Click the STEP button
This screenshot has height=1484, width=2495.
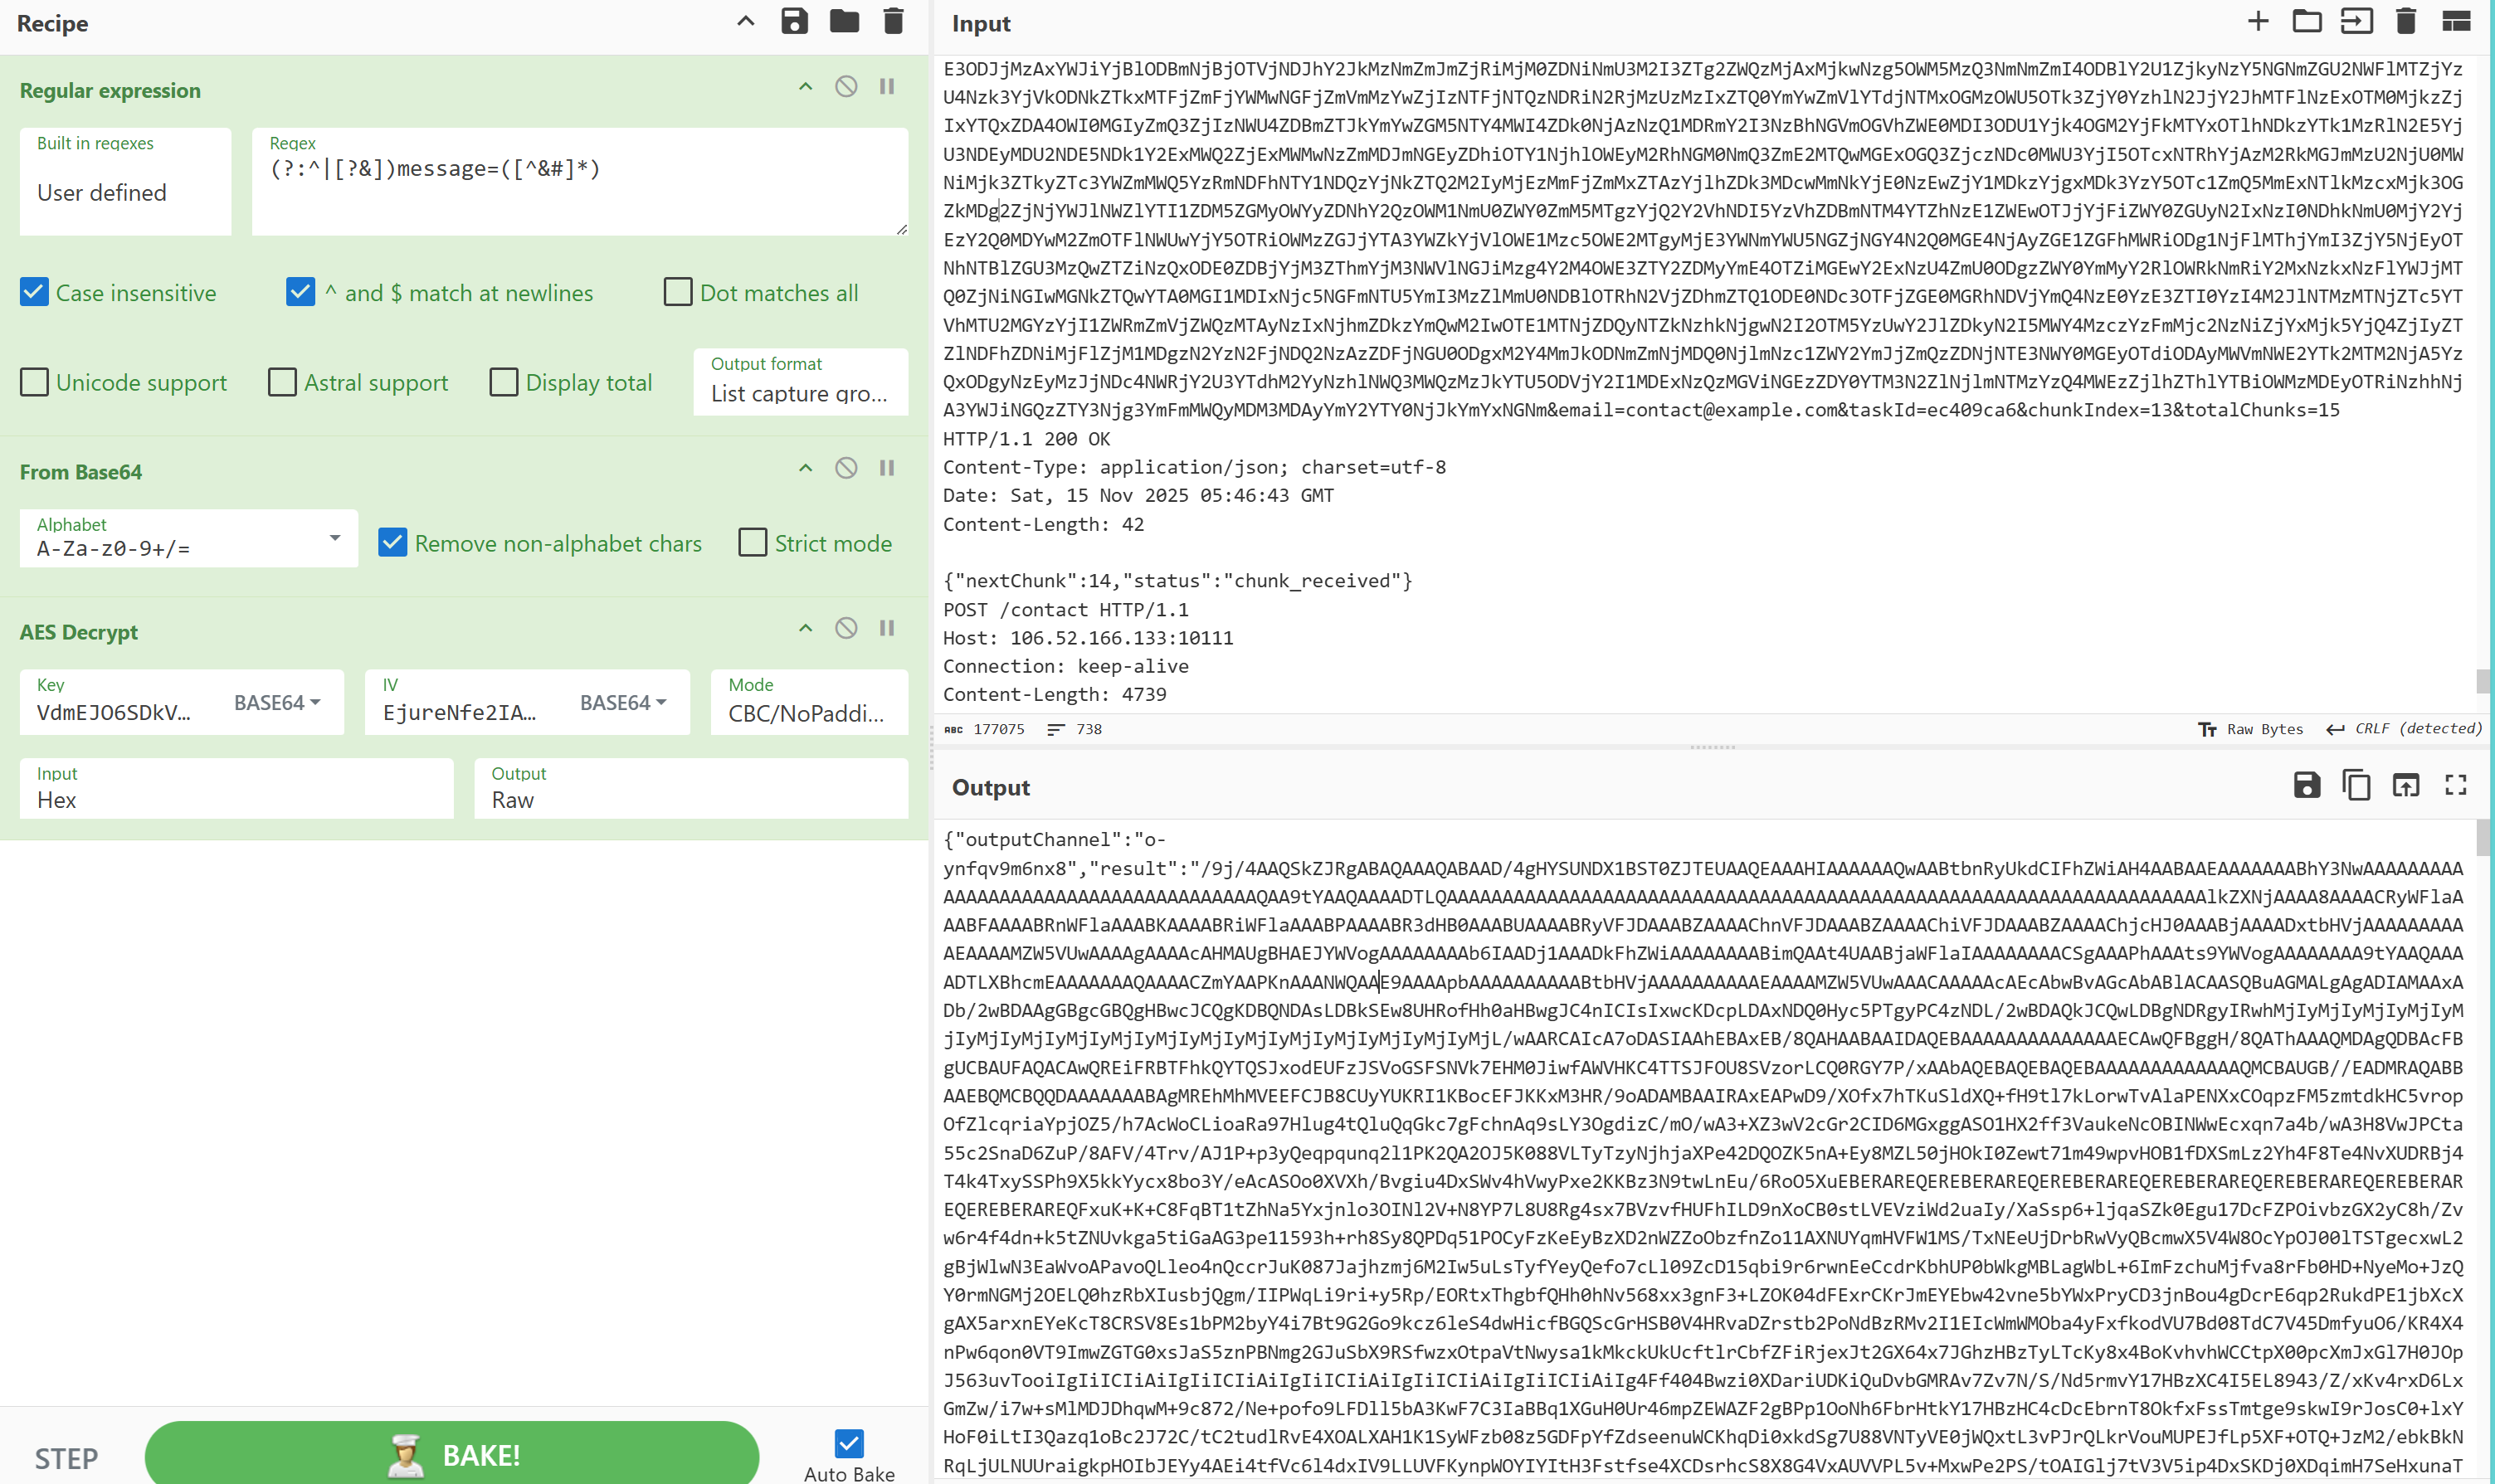click(66, 1458)
